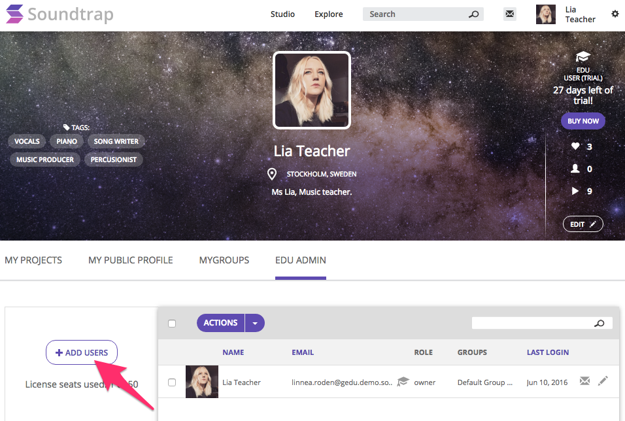Click the tags label icon
Viewport: 625px width, 421px height.
(67, 127)
